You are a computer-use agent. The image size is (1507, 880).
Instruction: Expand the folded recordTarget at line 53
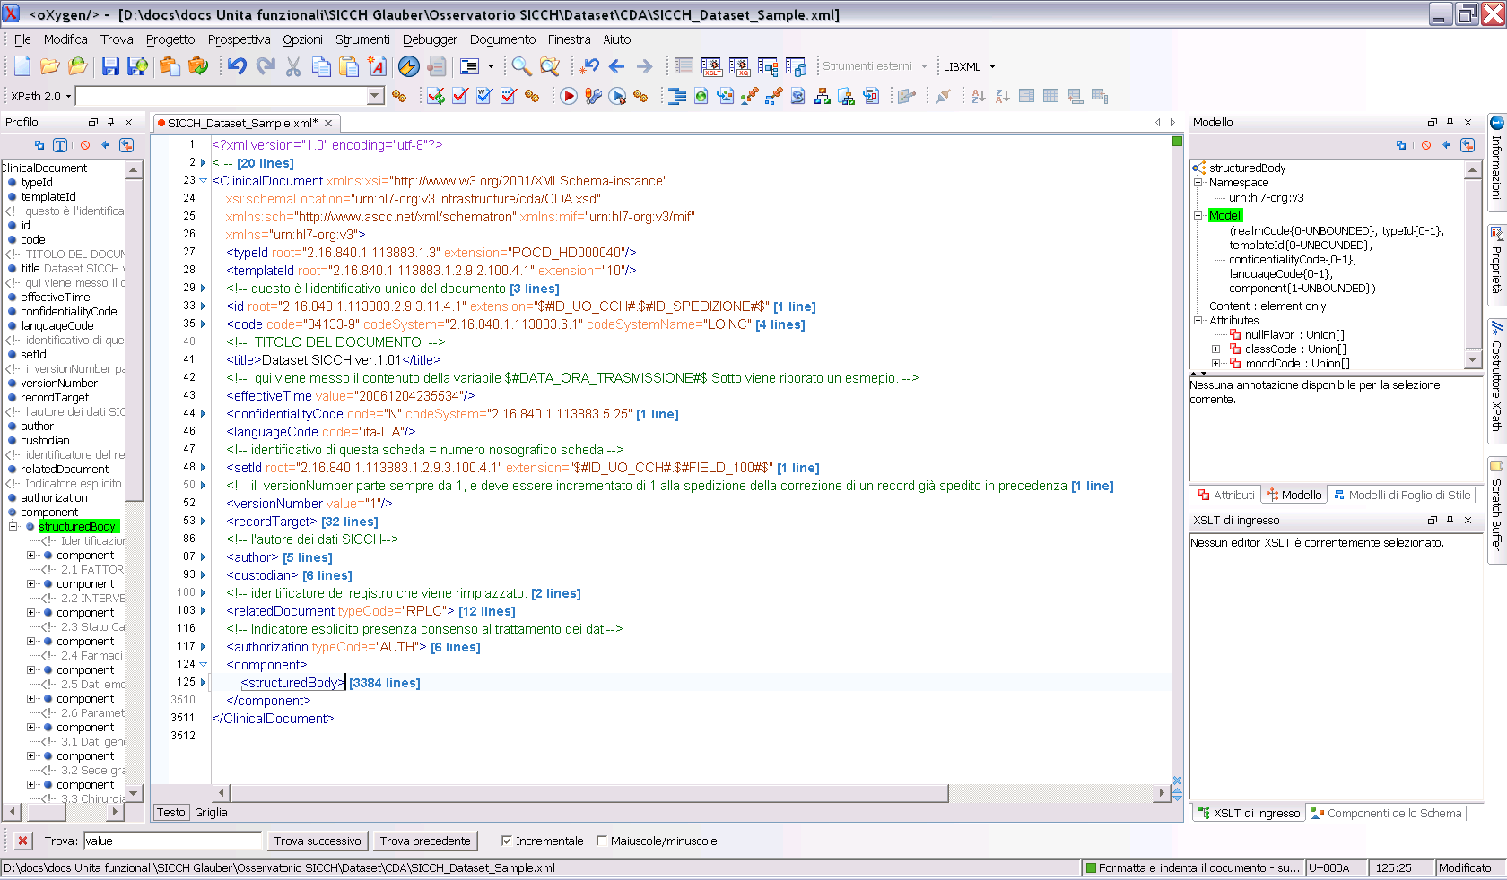tap(204, 522)
